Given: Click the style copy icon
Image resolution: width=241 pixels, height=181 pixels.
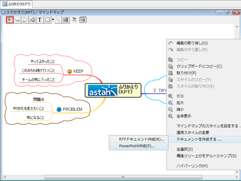Looking at the screenshot, I should point(170,80).
